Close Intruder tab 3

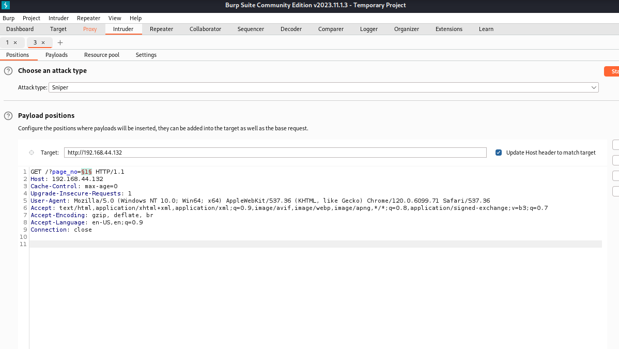coord(43,43)
